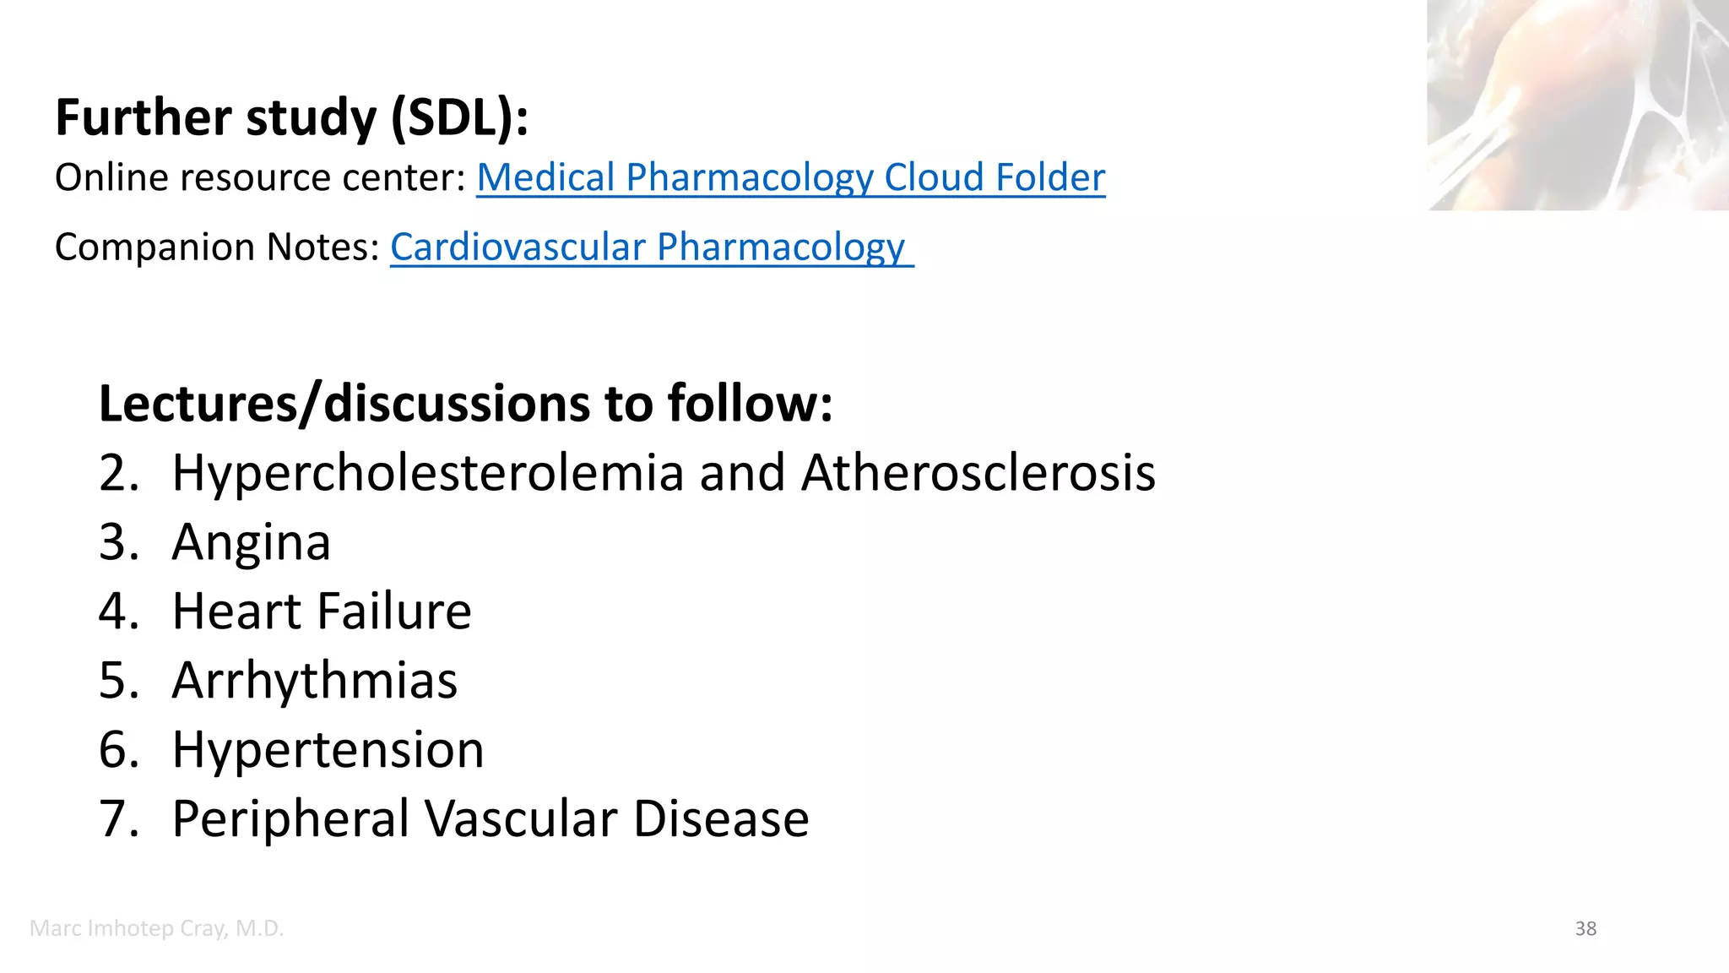Click the list number '6.' before Hypertension

pyautogui.click(x=118, y=750)
